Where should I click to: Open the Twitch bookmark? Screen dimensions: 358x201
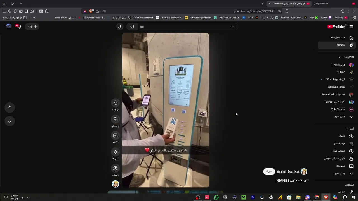pyautogui.click(x=326, y=18)
